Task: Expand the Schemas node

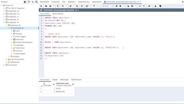Action: click(11, 51)
